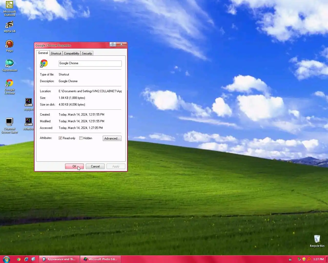The image size is (328, 263).
Task: Click the size value 1.84 KB (1,888 bytes)
Action: pyautogui.click(x=72, y=98)
